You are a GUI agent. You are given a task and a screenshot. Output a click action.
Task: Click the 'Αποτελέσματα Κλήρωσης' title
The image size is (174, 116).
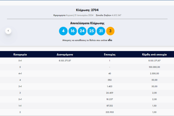click(x=87, y=23)
